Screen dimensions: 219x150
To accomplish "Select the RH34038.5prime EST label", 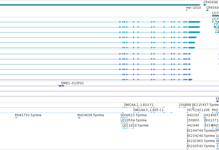I will point(91,115).
